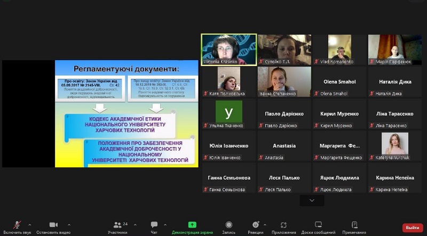Expand arrow next to Реакции

coord(265,225)
